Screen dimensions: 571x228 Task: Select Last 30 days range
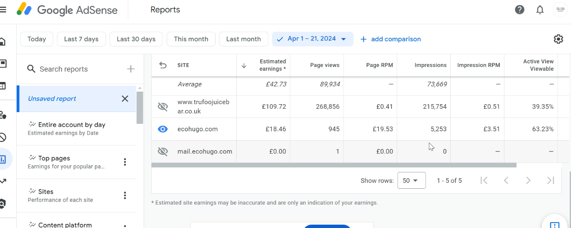tap(136, 39)
